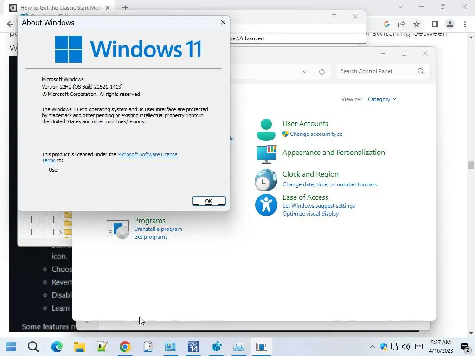Open Clock and Region category
The width and height of the screenshot is (475, 356).
pos(310,174)
